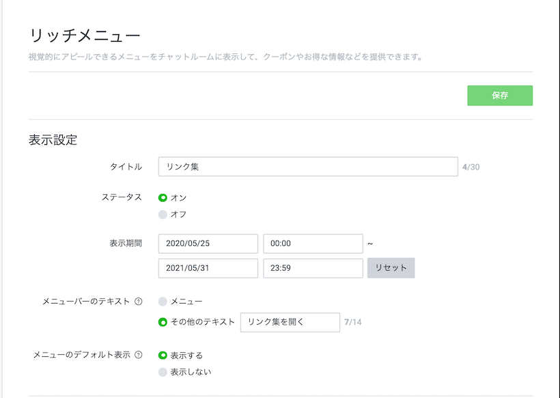Click the リセット button
This screenshot has width=560, height=398.
pyautogui.click(x=391, y=268)
